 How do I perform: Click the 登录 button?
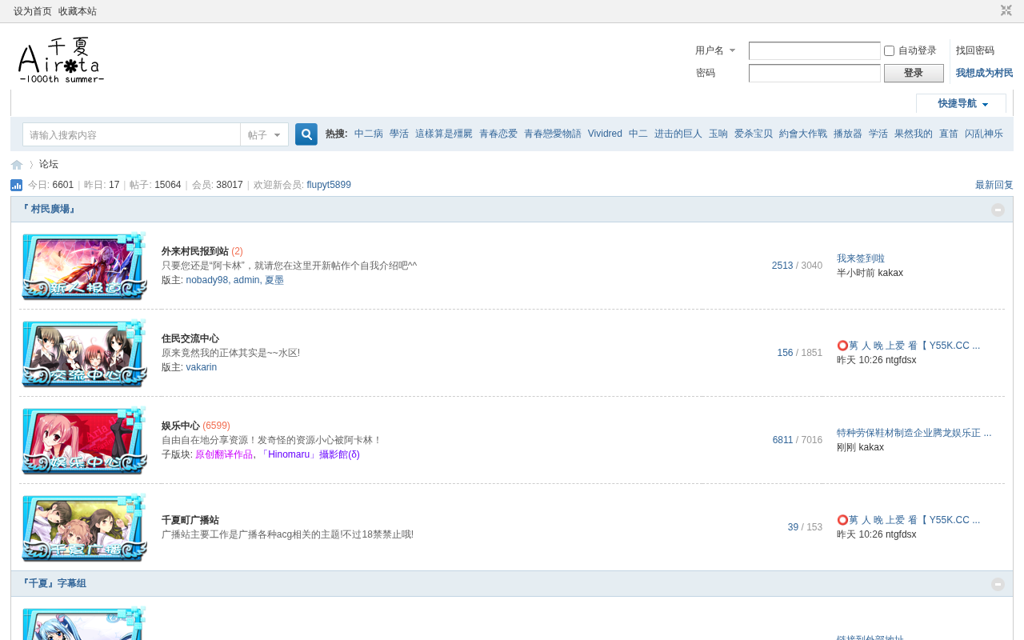(914, 74)
